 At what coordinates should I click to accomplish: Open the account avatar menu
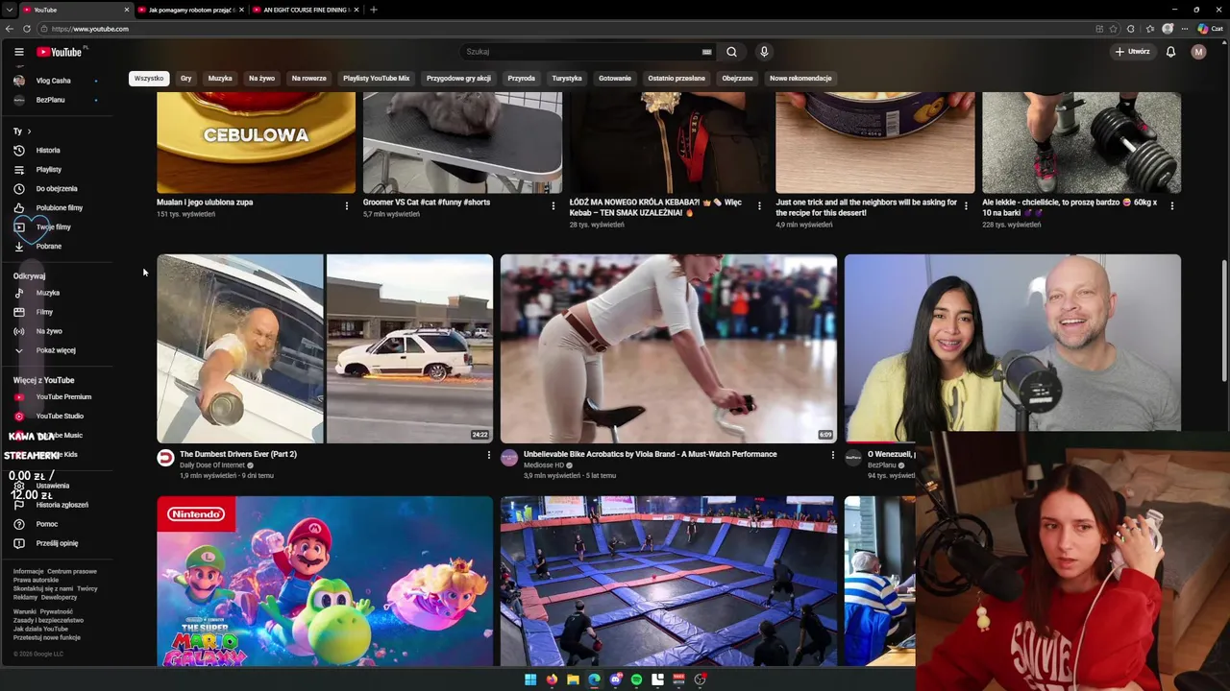(x=1198, y=52)
